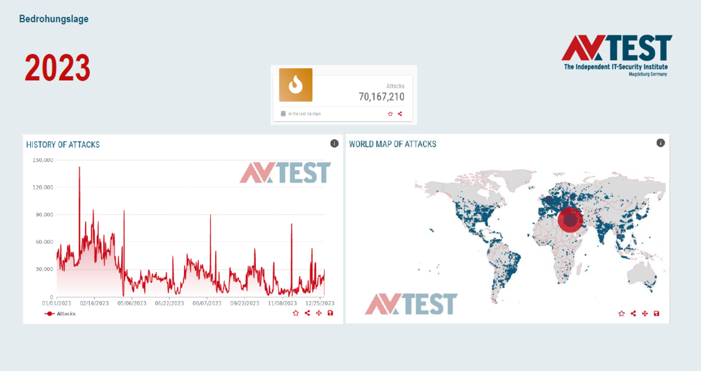Click the large red circle on the map
This screenshot has height=371, width=701.
point(569,220)
